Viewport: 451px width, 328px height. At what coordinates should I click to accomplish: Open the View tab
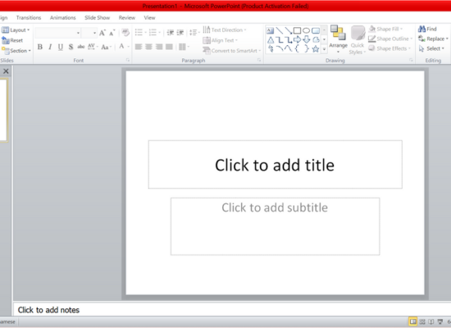click(149, 17)
